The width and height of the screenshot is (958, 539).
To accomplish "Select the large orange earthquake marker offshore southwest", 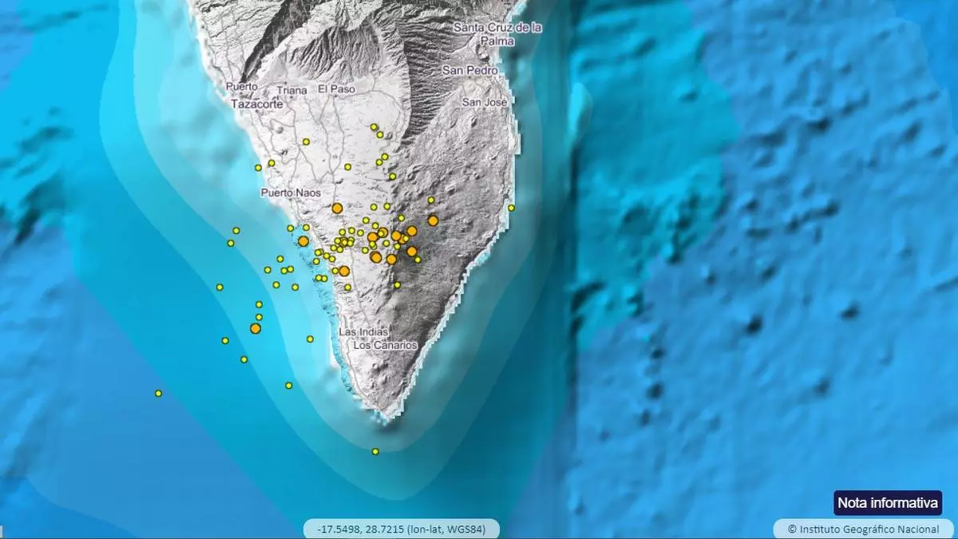I will click(255, 328).
